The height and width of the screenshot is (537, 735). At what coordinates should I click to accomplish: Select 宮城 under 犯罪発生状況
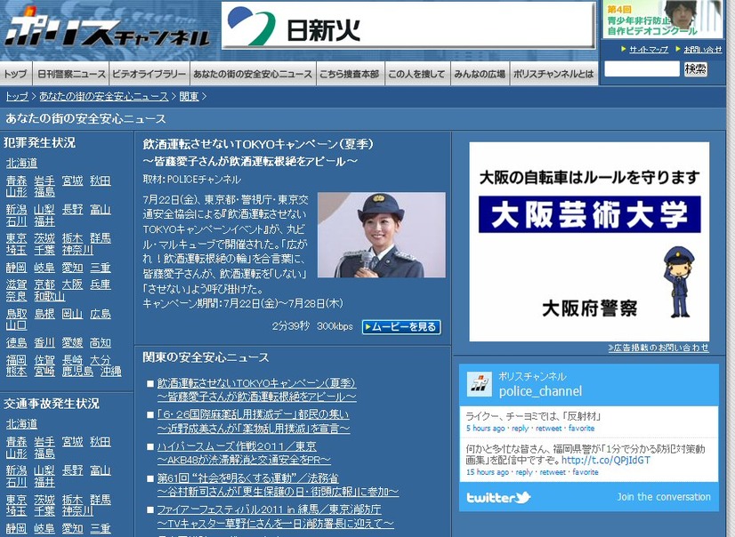[72, 180]
